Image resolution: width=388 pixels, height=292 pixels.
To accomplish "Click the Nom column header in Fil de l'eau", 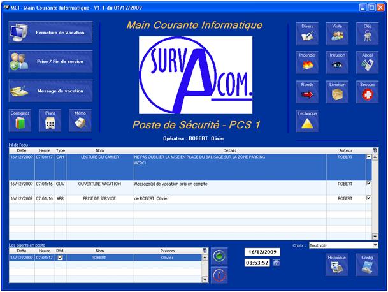I will click(100, 150).
